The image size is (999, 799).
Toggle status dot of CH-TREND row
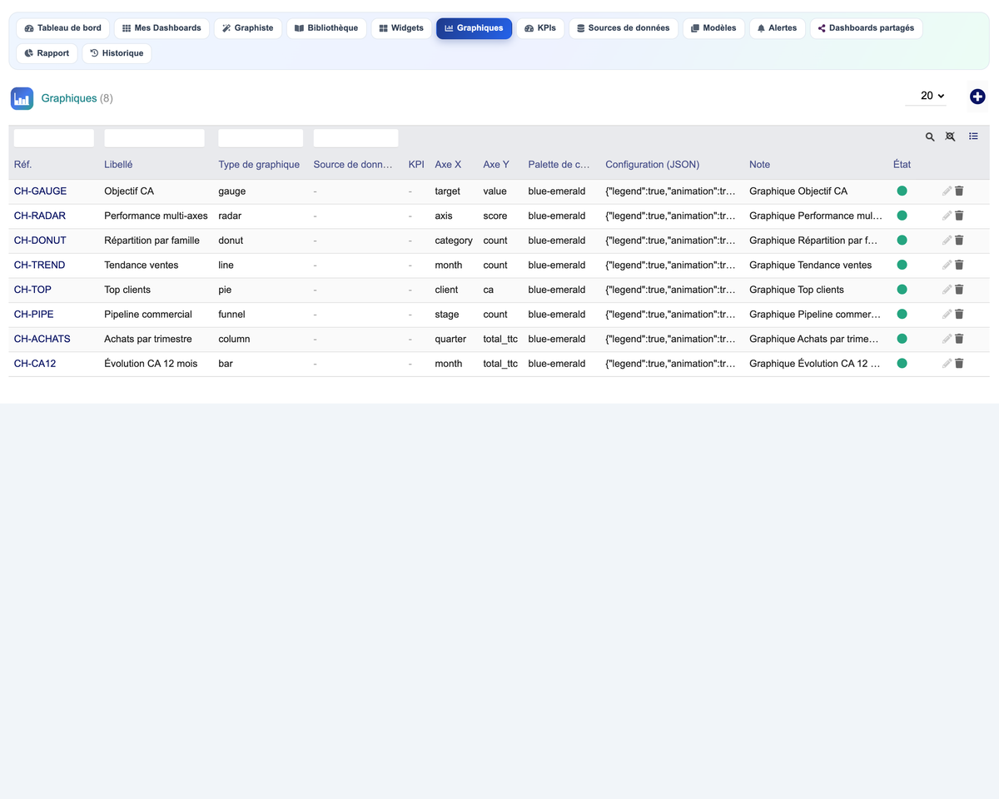902,266
